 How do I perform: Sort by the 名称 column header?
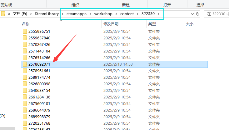[26, 24]
